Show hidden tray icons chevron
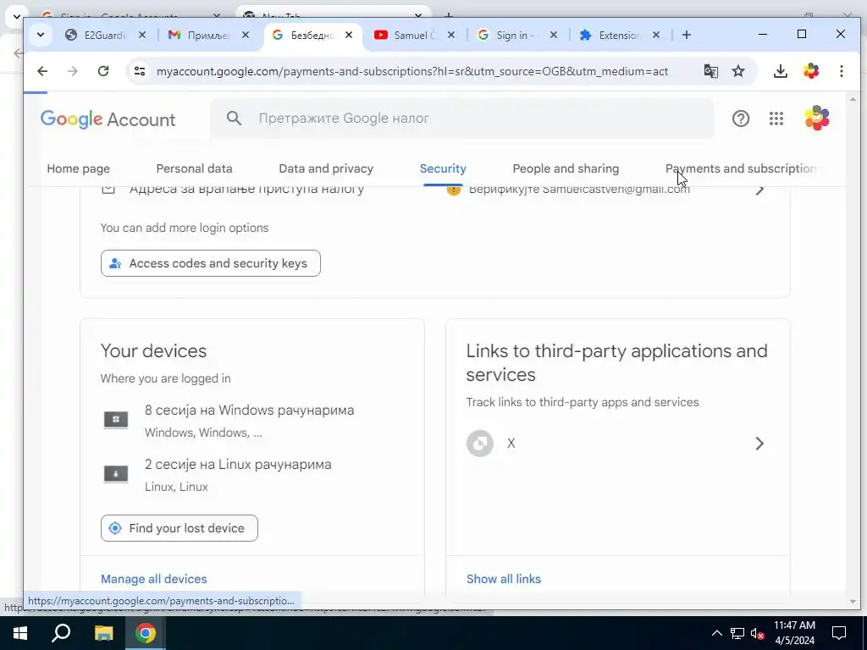Image resolution: width=867 pixels, height=650 pixels. point(716,633)
